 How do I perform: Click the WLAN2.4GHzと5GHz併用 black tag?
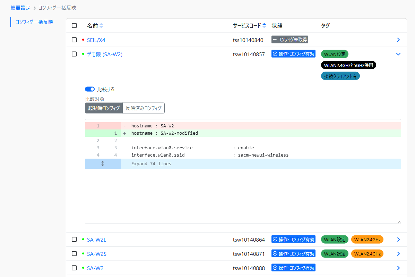348,65
